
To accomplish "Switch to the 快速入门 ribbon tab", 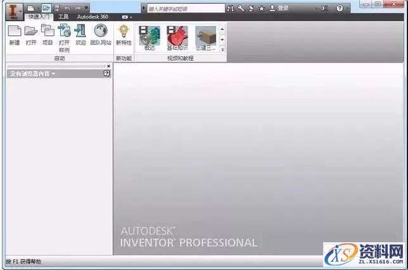I will point(39,17).
